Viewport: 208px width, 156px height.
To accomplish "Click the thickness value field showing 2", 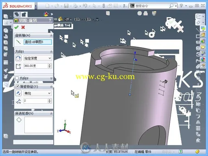I will tap(36, 101).
